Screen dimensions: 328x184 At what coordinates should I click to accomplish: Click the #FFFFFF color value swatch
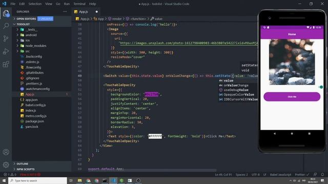(155, 136)
